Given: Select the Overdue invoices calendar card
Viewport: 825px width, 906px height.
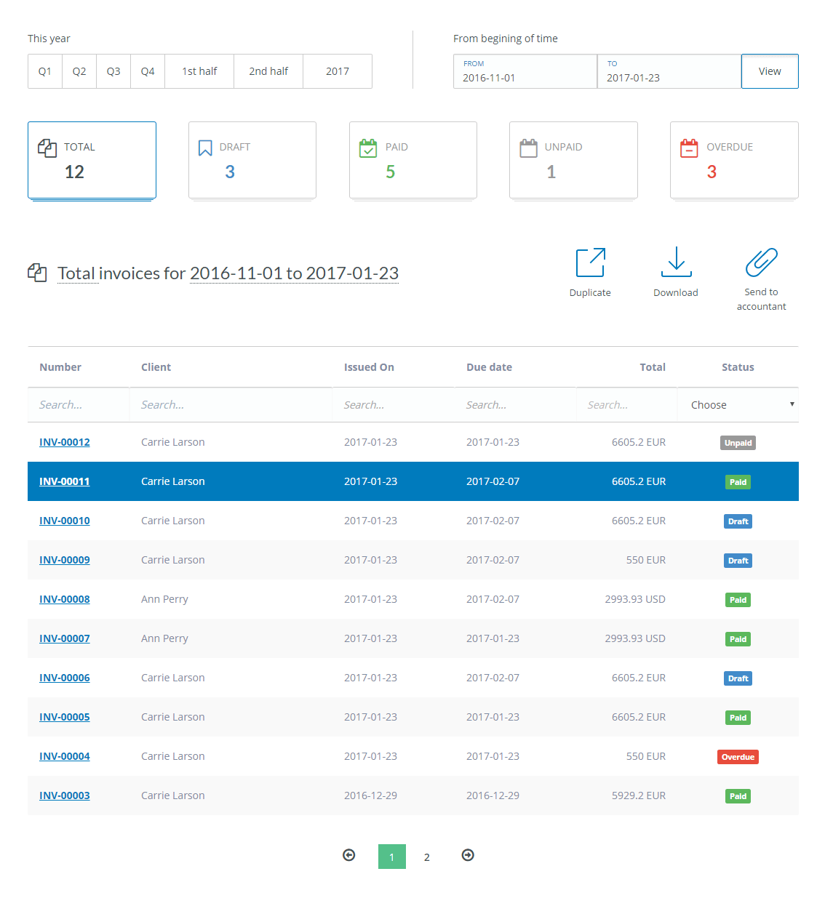Looking at the screenshot, I should [733, 160].
